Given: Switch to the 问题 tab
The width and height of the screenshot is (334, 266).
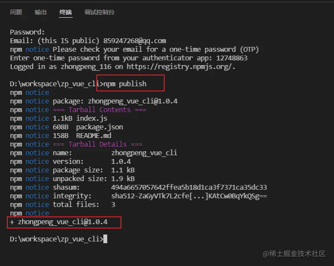Looking at the screenshot, I should (x=16, y=12).
